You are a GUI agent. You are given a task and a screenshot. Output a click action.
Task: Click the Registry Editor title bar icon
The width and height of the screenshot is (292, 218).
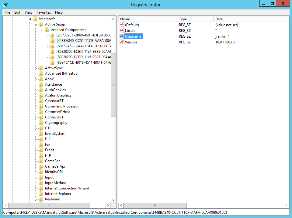(x=5, y=5)
